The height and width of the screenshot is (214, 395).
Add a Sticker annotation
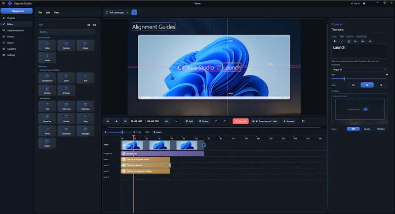pos(47,143)
